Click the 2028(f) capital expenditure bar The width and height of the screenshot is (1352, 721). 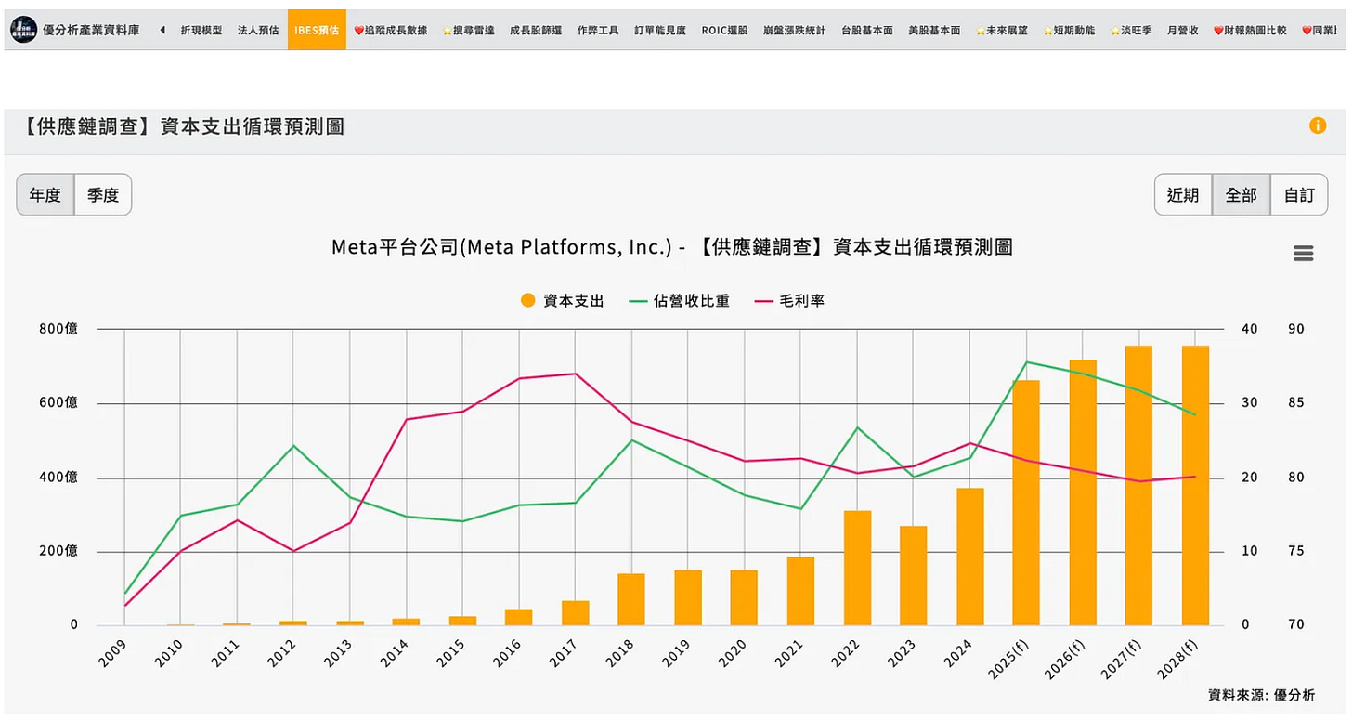tap(1195, 486)
